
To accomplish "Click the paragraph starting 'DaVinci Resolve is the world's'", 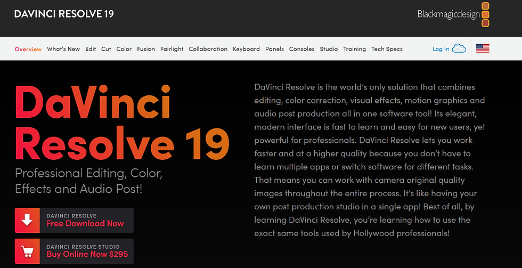I will click(370, 160).
